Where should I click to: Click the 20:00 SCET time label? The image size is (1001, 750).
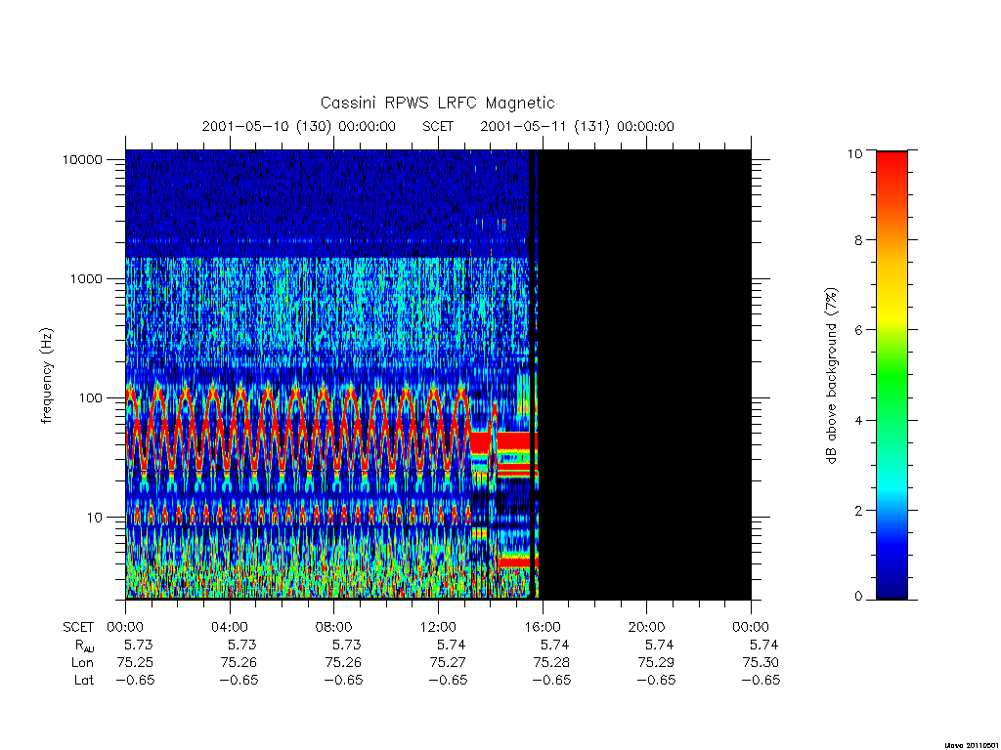click(x=646, y=627)
